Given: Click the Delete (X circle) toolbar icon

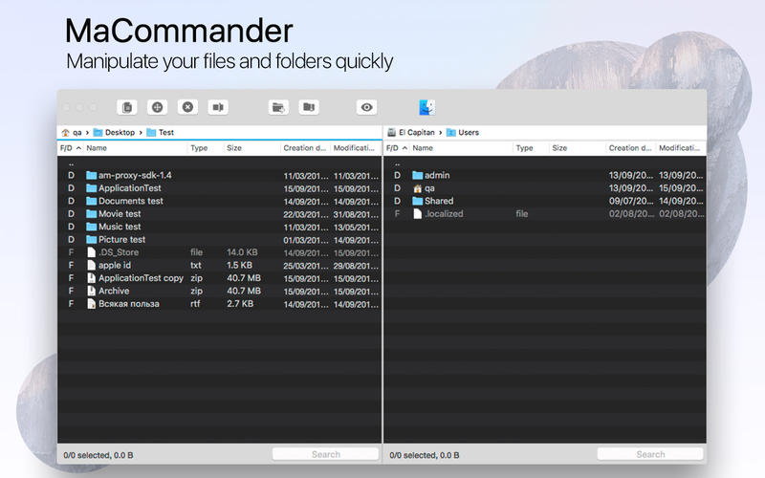Looking at the screenshot, I should pyautogui.click(x=187, y=107).
